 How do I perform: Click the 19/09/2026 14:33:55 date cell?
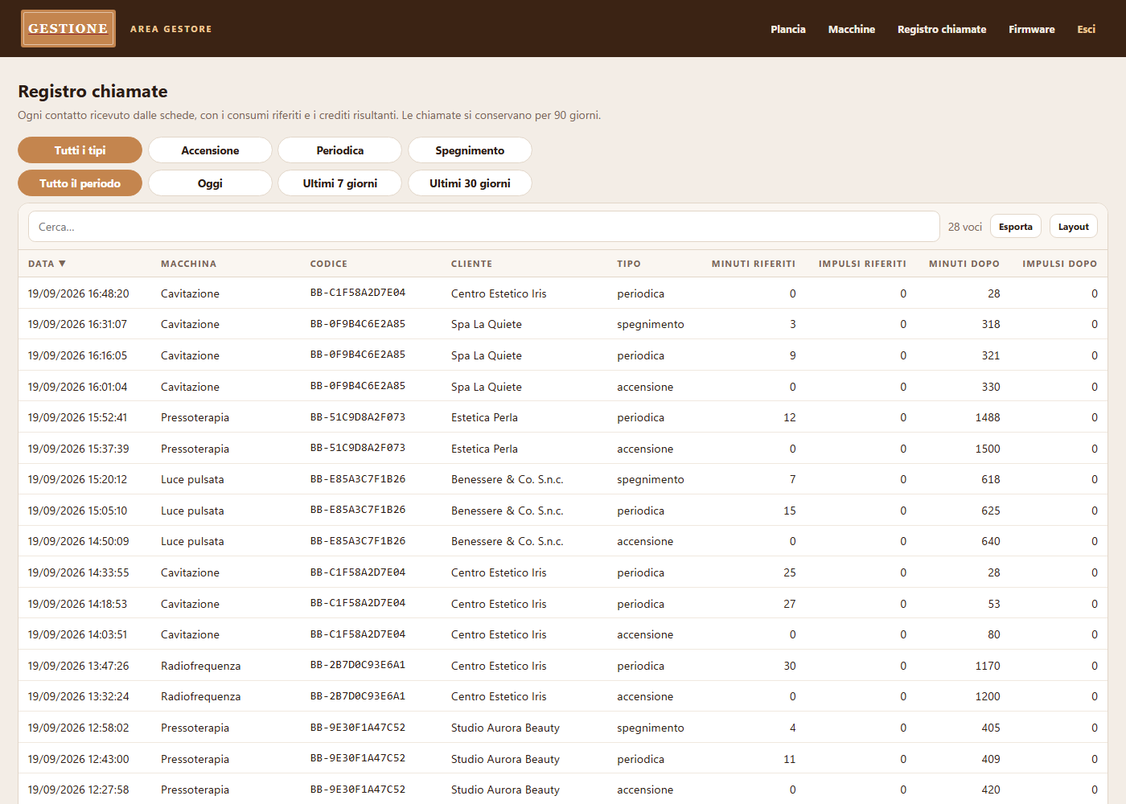coord(79,572)
